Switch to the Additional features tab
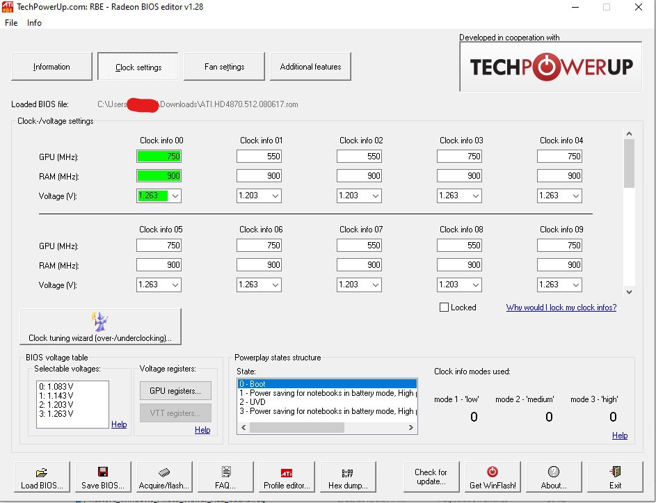 [310, 67]
